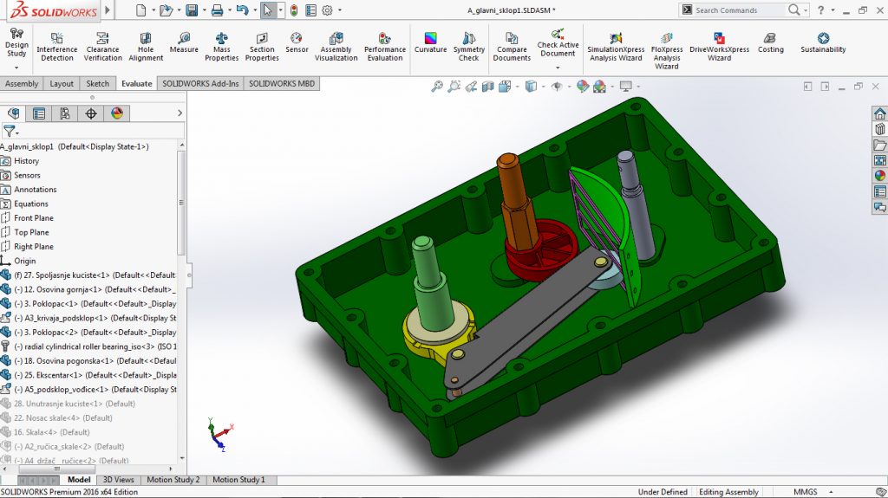The width and height of the screenshot is (888, 498).
Task: Launch FloXpress Analysis Wizard
Action: [667, 50]
